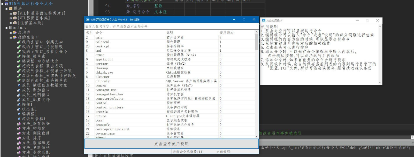This screenshot has width=414, height=157.
Task: Click the event icon of 按钮_被单击
Action: pyautogui.click(x=19, y=56)
